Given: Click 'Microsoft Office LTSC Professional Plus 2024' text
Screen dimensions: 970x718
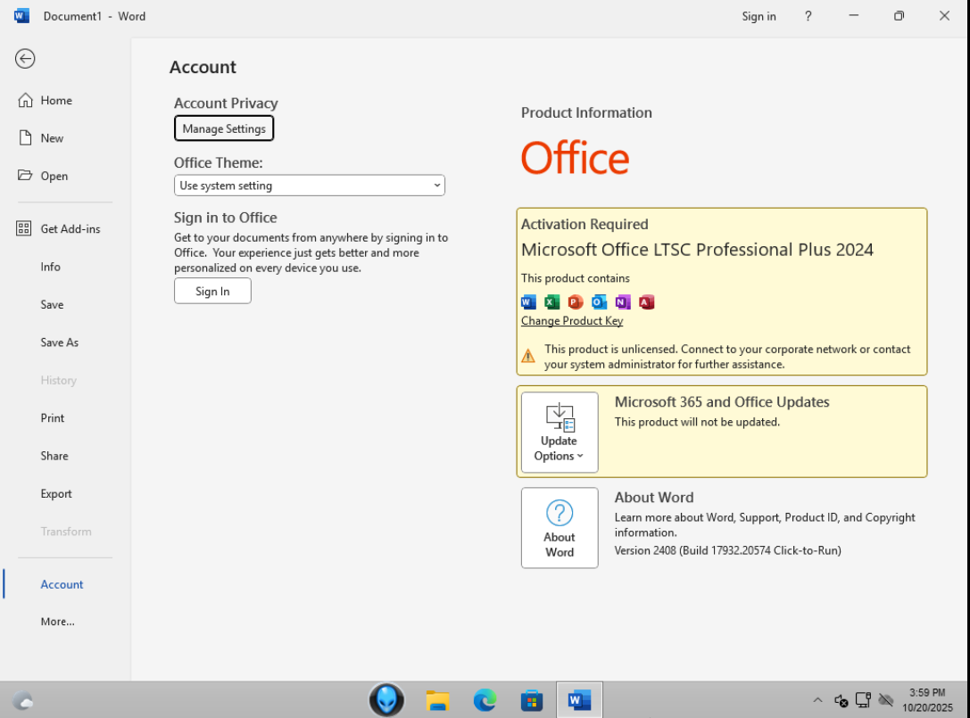Looking at the screenshot, I should pos(697,250).
